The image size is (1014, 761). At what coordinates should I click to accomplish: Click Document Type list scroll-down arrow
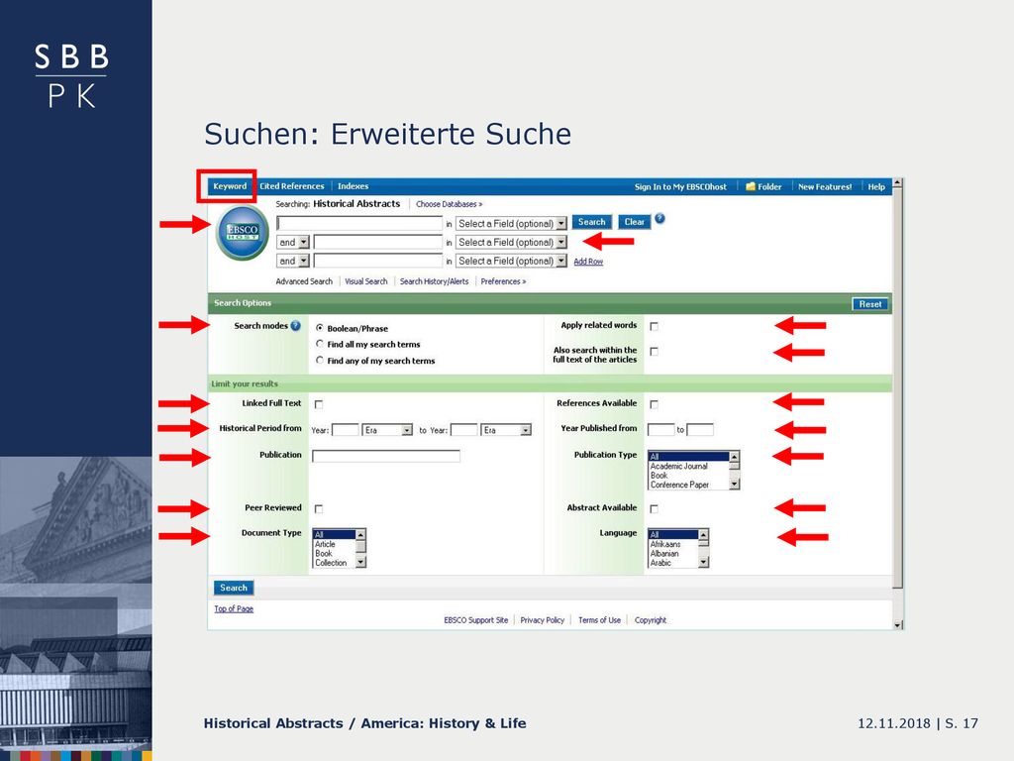point(360,563)
